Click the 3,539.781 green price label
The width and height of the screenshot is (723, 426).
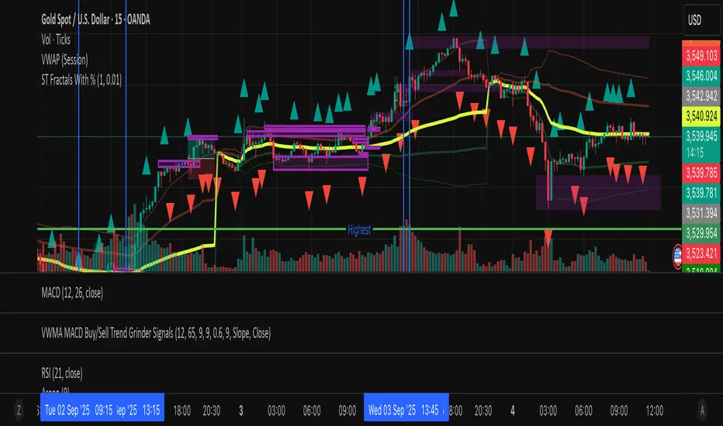point(701,193)
